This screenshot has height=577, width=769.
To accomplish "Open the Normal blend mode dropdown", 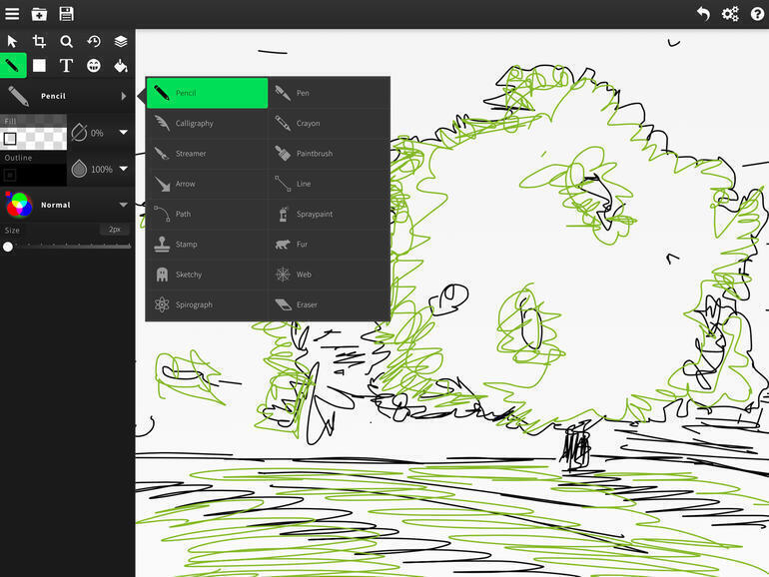I will pyautogui.click(x=124, y=205).
